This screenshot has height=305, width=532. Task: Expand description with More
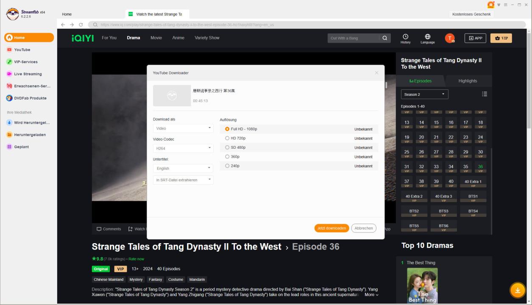pos(371,294)
